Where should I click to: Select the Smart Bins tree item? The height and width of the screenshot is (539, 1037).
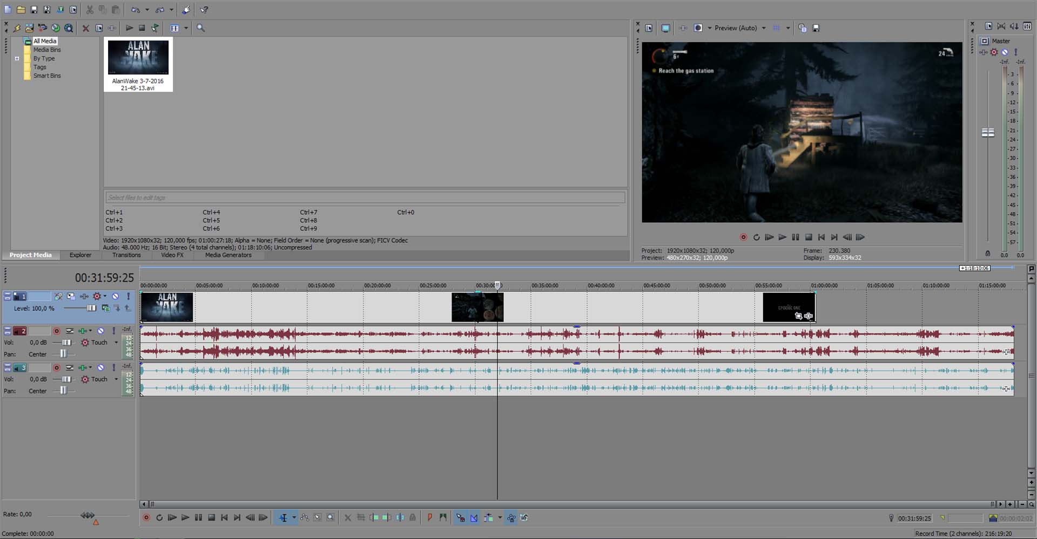click(47, 76)
